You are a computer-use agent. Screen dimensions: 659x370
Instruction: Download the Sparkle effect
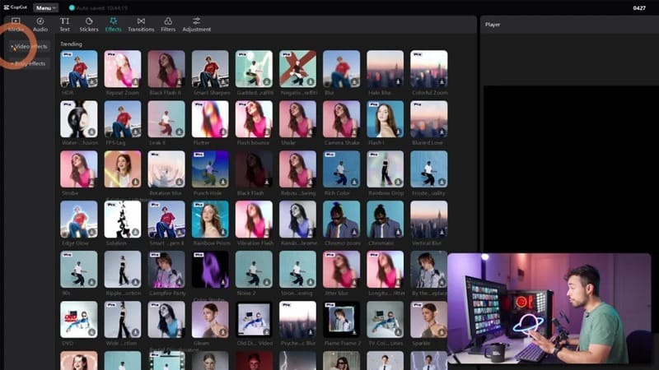tap(442, 332)
